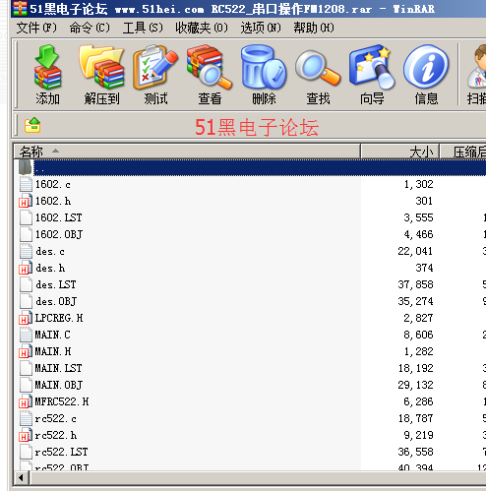Open the Tools (工具) menu

click(143, 28)
